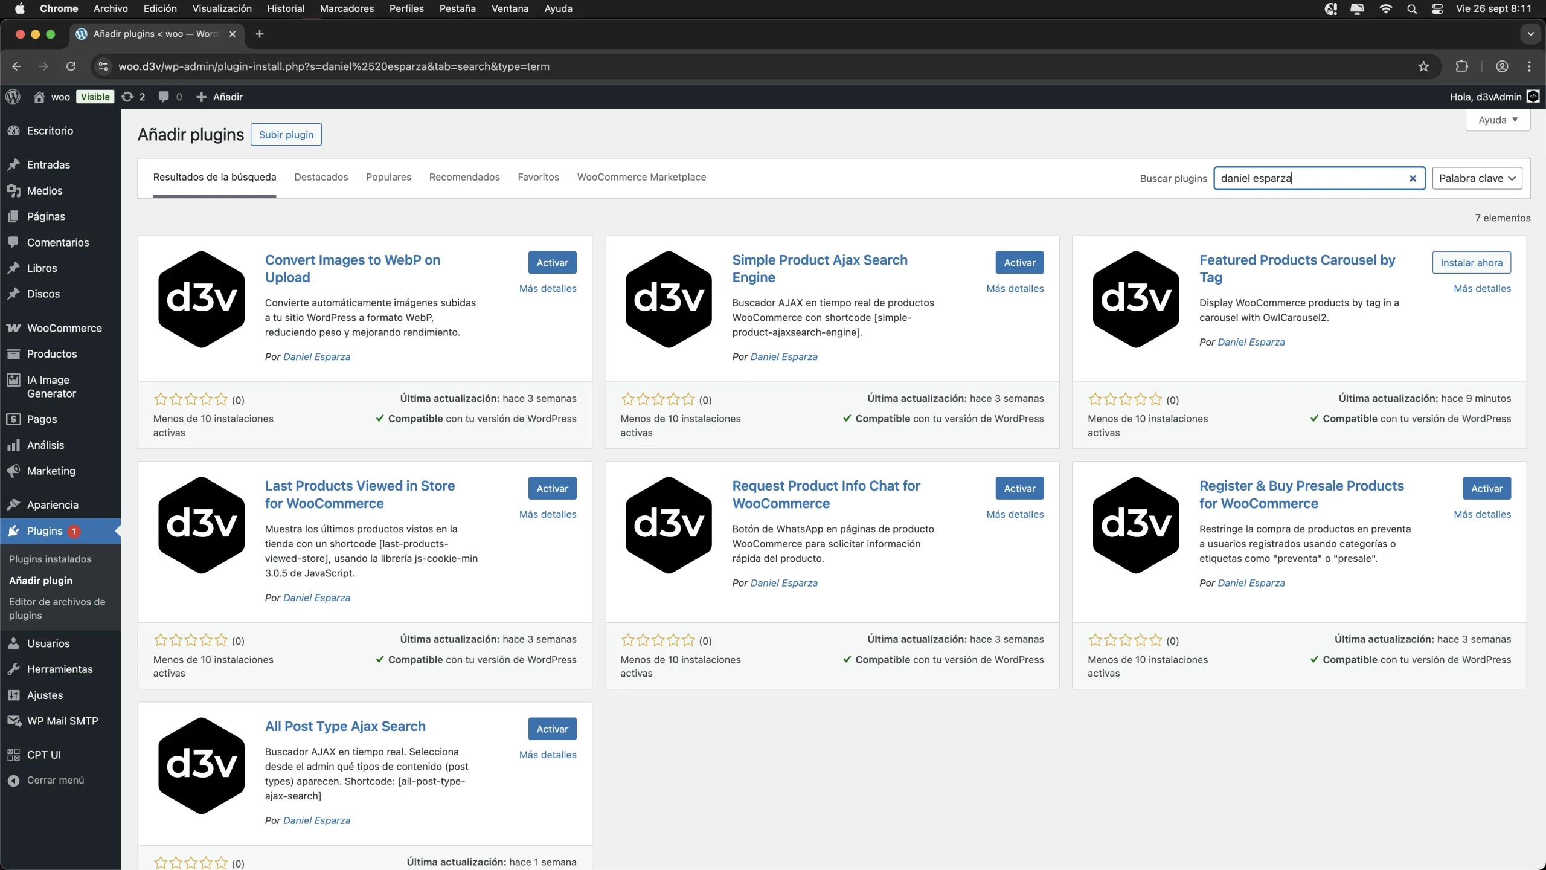Open macOS Control Center in menu bar

coord(1437,8)
